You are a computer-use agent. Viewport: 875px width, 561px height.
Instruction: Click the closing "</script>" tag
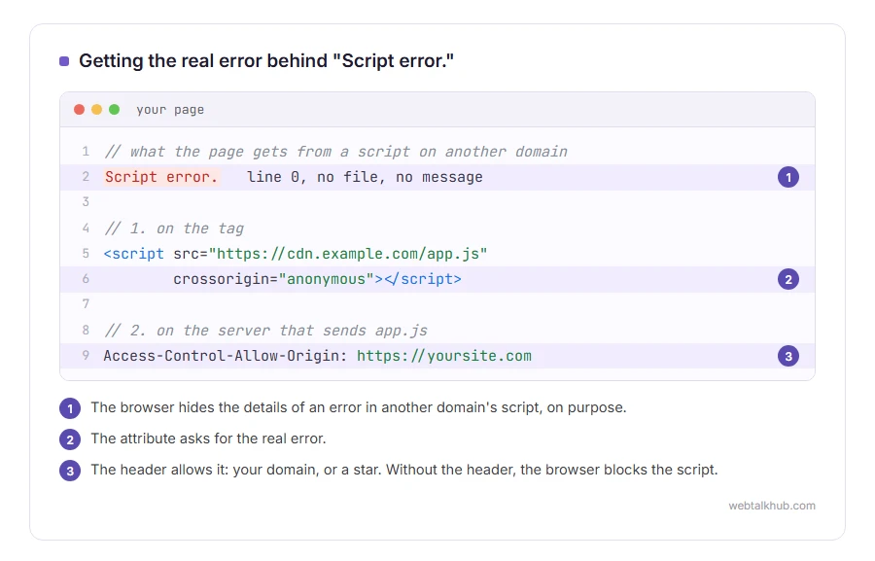coord(423,279)
